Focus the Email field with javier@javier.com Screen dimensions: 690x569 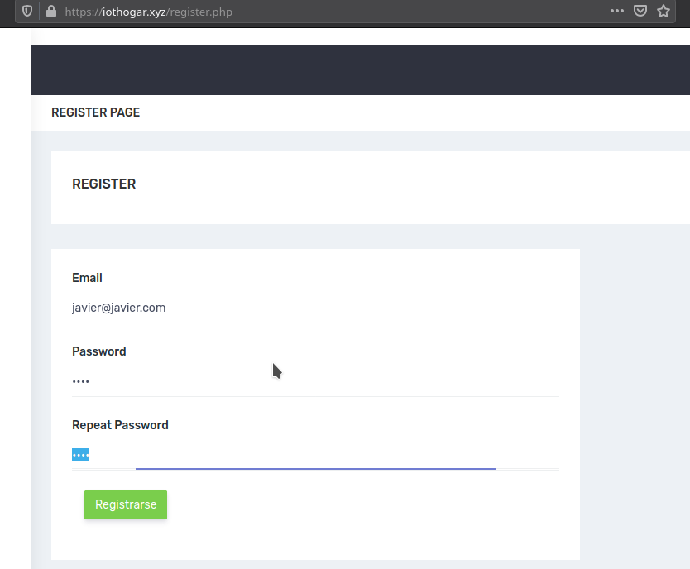coord(314,308)
